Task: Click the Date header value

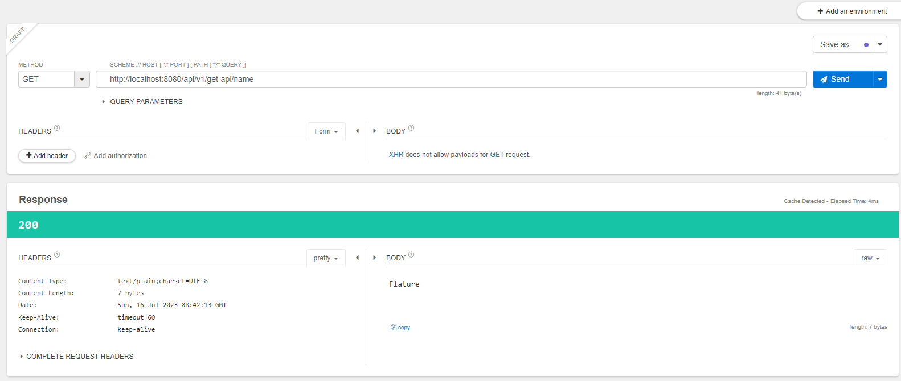Action: coord(172,305)
